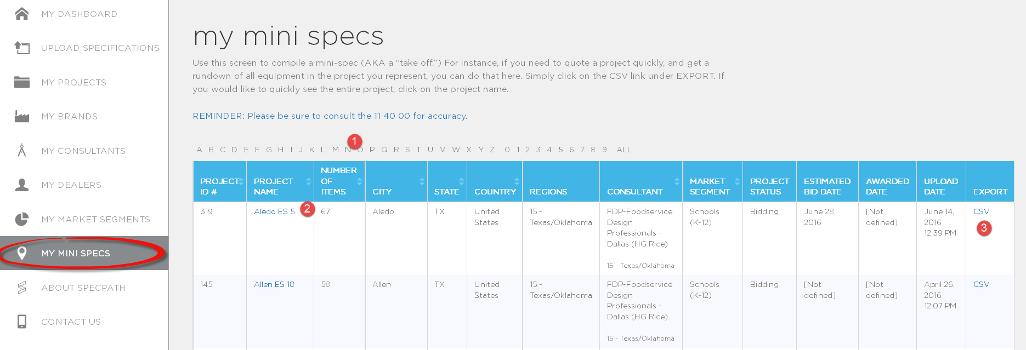Click the About Specpath logo icon

click(22, 288)
